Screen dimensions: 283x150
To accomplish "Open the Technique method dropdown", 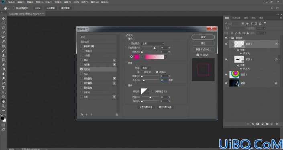I will pos(146,68).
